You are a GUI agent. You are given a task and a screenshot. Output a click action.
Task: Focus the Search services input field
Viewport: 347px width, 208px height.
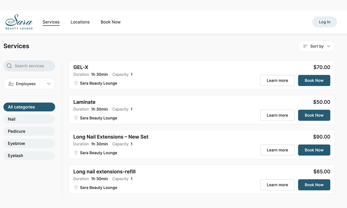(x=32, y=66)
